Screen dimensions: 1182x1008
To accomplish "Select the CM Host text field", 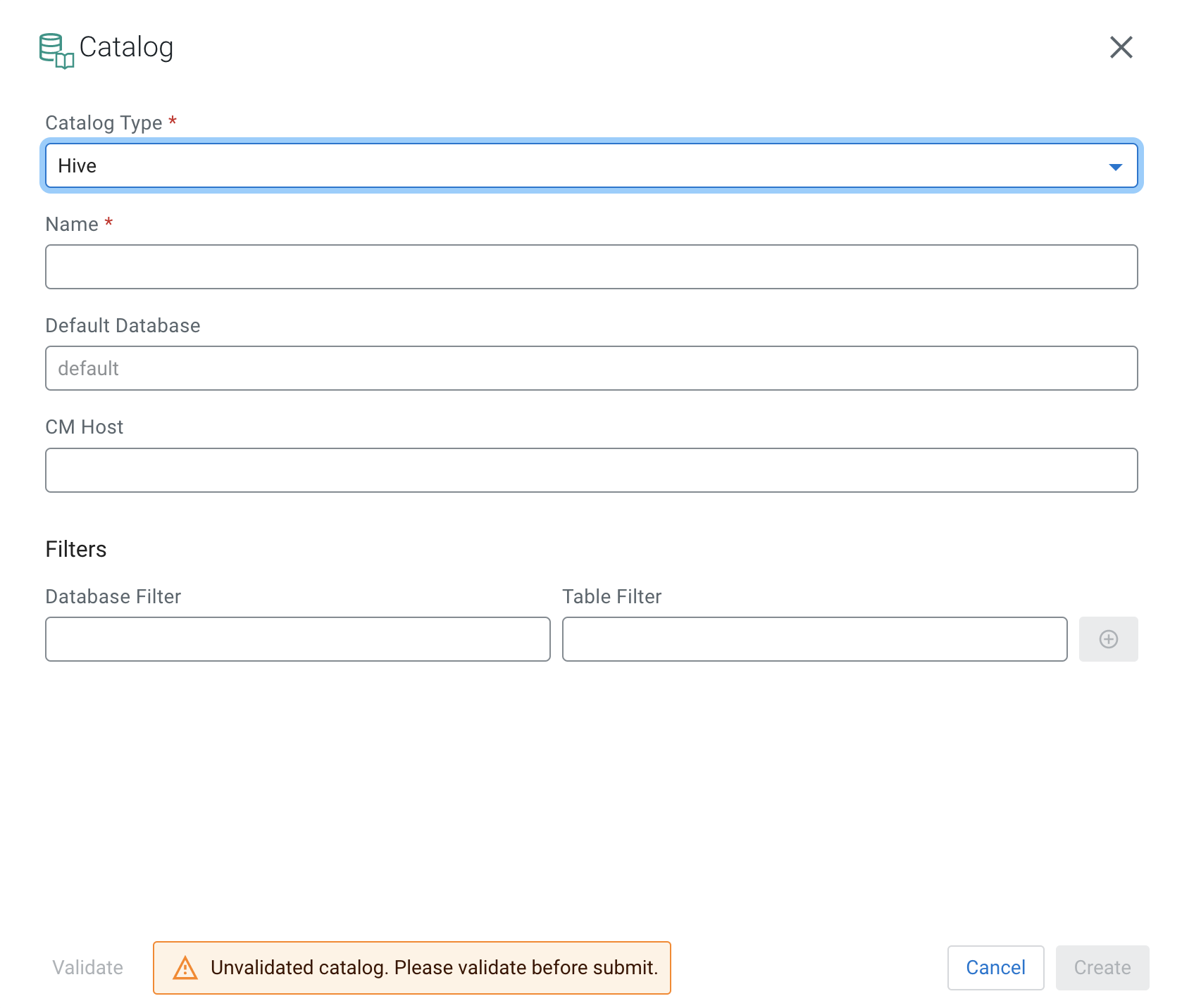I will [x=591, y=470].
